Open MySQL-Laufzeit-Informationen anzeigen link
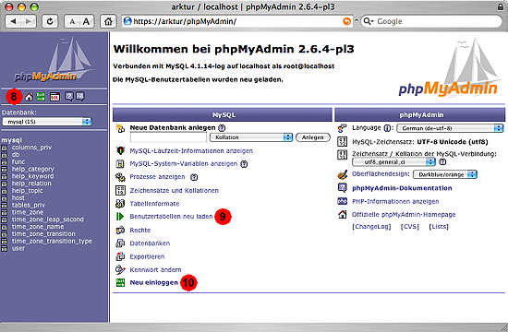Image resolution: width=508 pixels, height=332 pixels. 191,151
